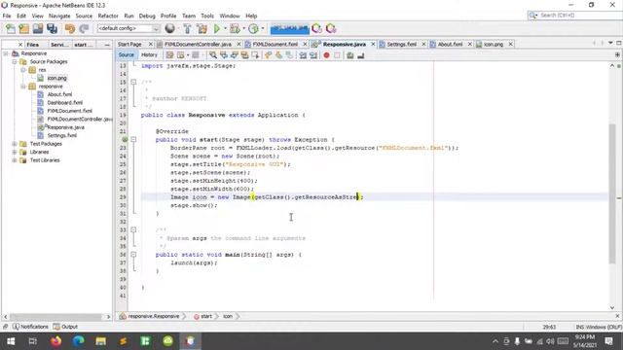Image resolution: width=623 pixels, height=350 pixels.
Task: Build project with the hammer icon
Action: click(x=187, y=28)
